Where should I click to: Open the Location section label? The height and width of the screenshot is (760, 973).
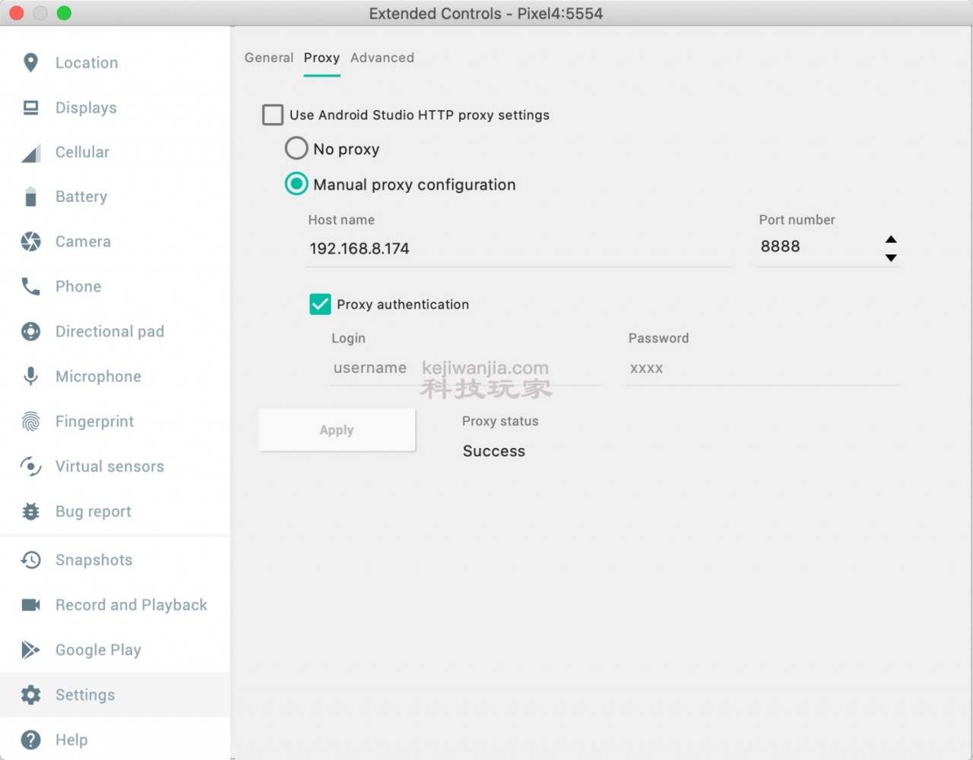coord(87,63)
